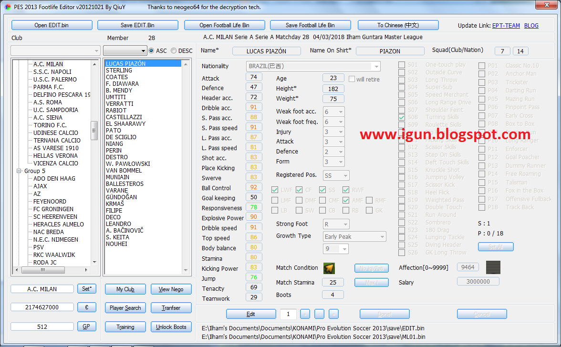Open the Form dropdown
The image size is (561, 347).
click(341, 162)
